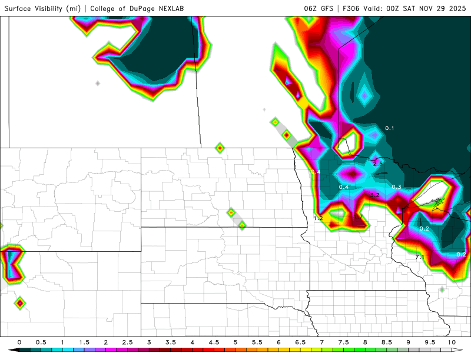Click the "7.5" colorbar scale label
Image resolution: width=471 pixels, height=353 pixels.
(x=343, y=342)
